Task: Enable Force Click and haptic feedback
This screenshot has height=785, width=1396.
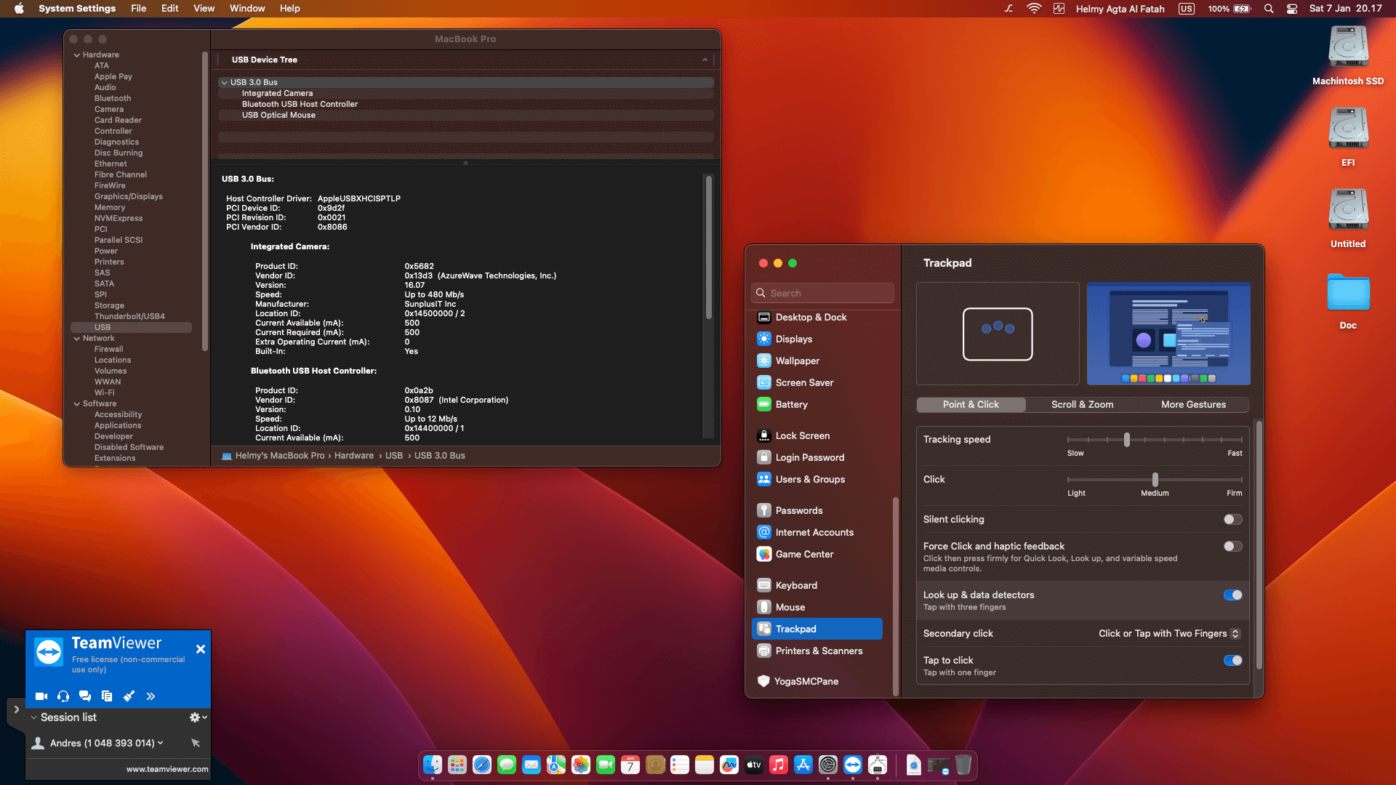Action: click(x=1232, y=546)
